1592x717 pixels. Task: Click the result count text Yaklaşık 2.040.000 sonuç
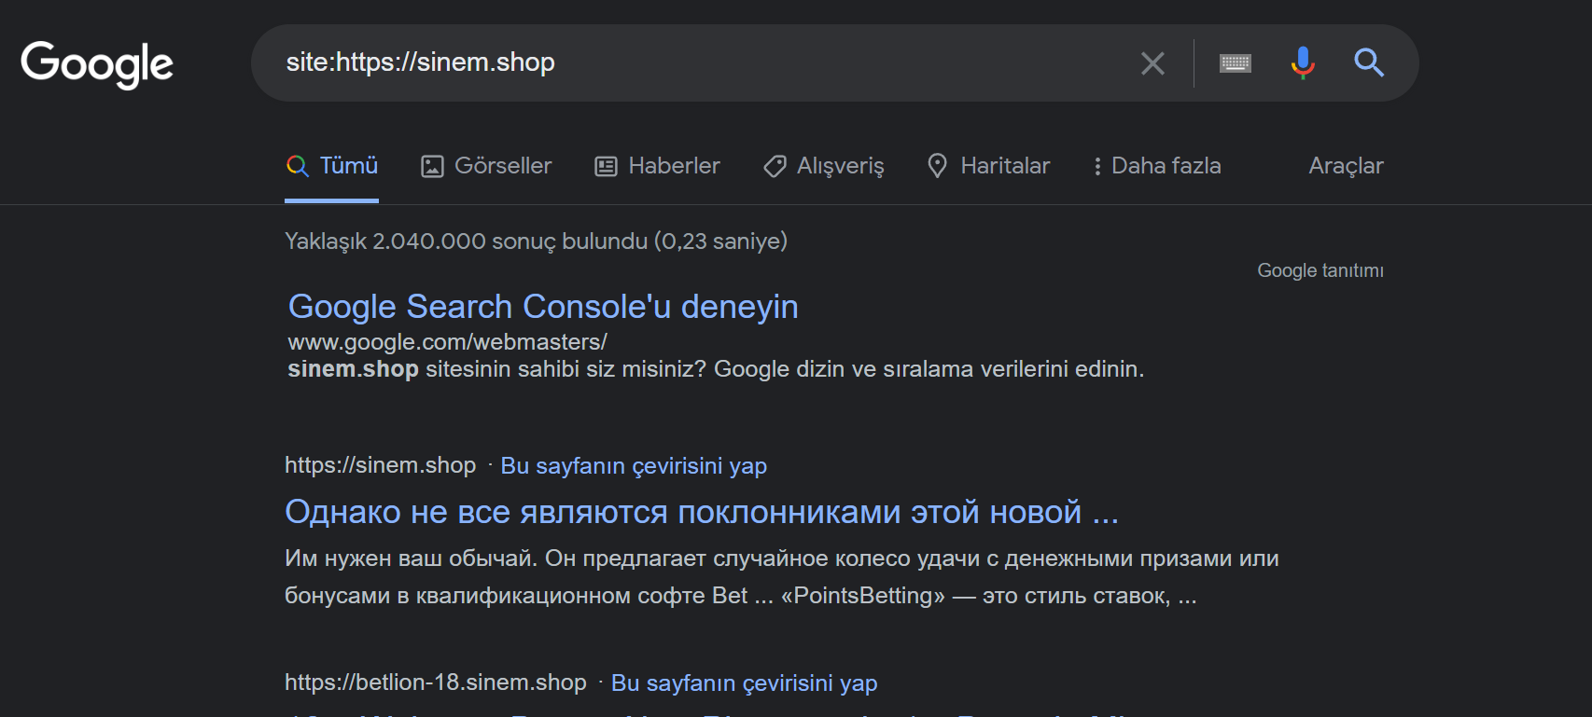(536, 241)
